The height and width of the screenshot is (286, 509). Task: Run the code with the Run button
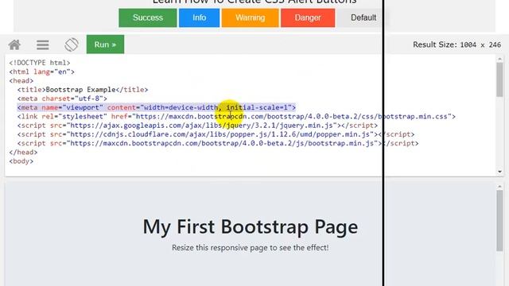coord(105,44)
